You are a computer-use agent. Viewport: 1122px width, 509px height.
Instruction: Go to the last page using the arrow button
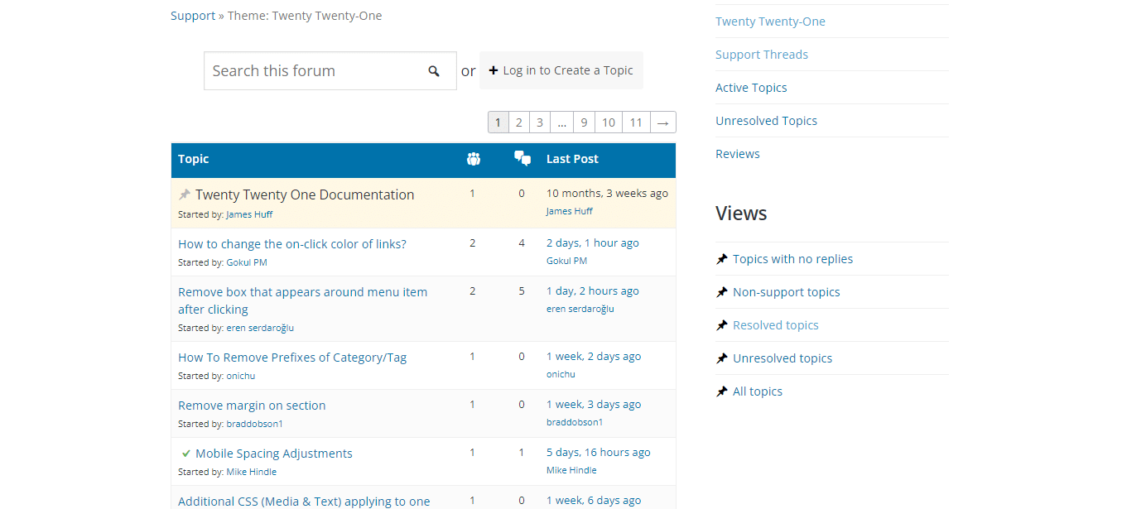click(662, 122)
